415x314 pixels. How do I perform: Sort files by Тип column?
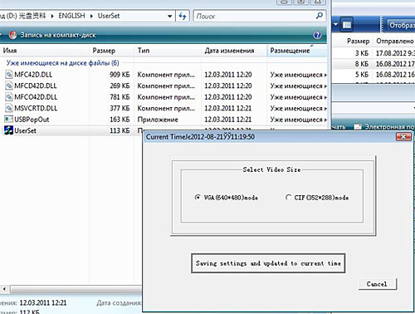pos(168,51)
